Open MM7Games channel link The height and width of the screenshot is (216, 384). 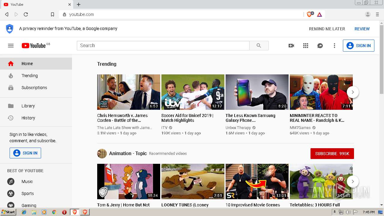pos(300,128)
